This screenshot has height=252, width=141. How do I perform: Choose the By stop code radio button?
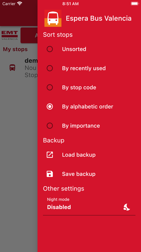tap(50, 87)
